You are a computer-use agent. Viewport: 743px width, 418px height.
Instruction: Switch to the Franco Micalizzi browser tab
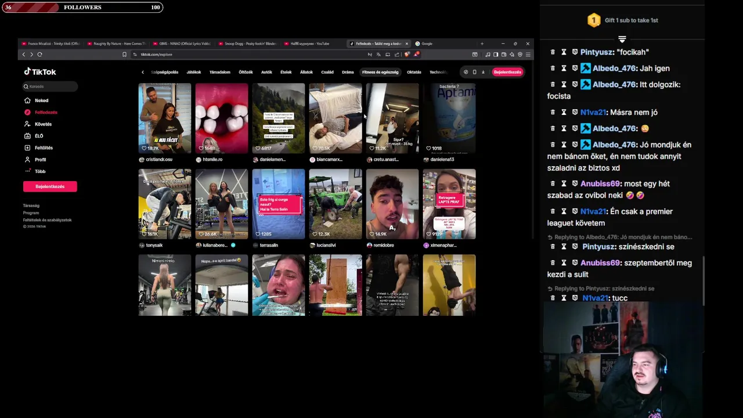51,44
